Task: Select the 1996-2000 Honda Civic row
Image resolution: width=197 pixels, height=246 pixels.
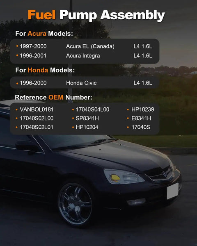Action: 85,83
